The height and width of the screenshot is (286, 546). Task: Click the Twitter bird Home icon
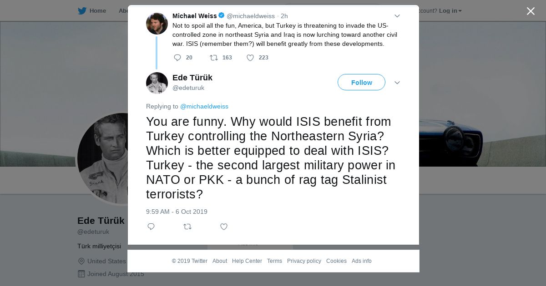82,11
